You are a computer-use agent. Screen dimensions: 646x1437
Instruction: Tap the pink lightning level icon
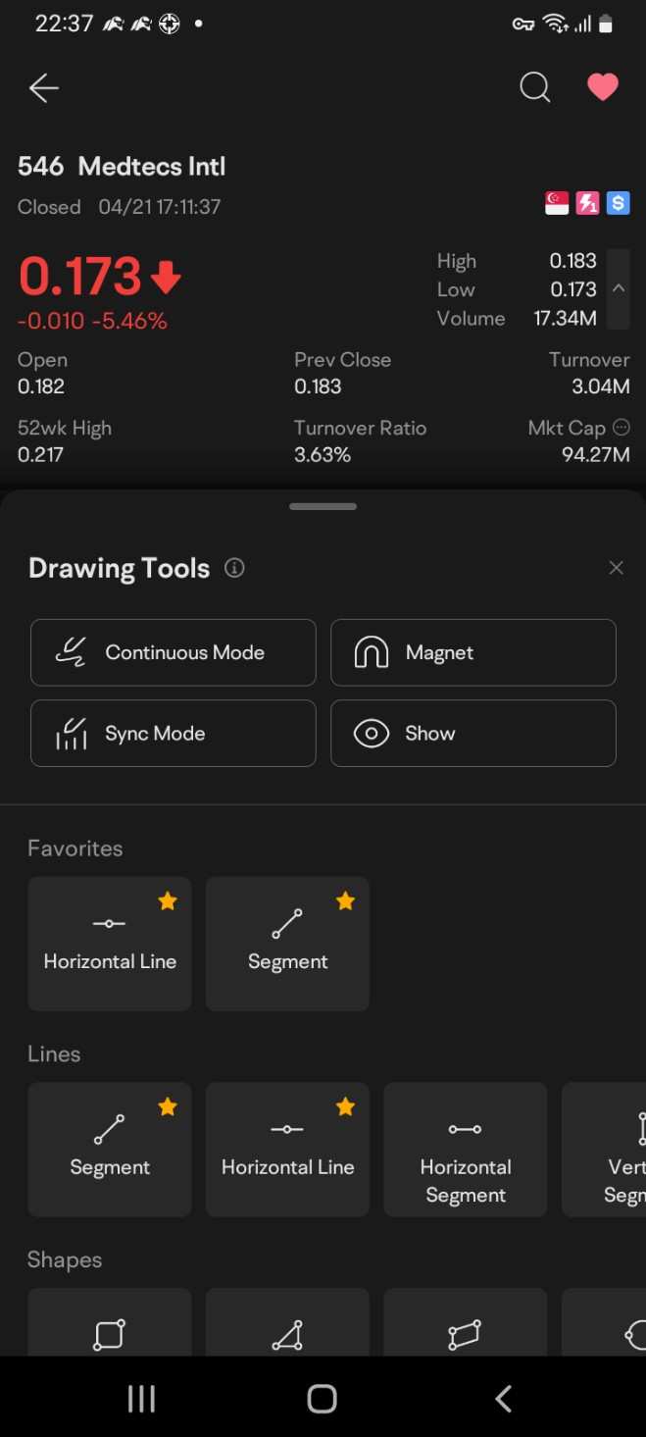click(x=587, y=203)
